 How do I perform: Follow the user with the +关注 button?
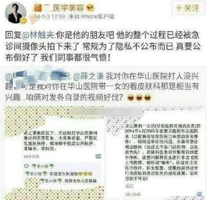(x=188, y=8)
